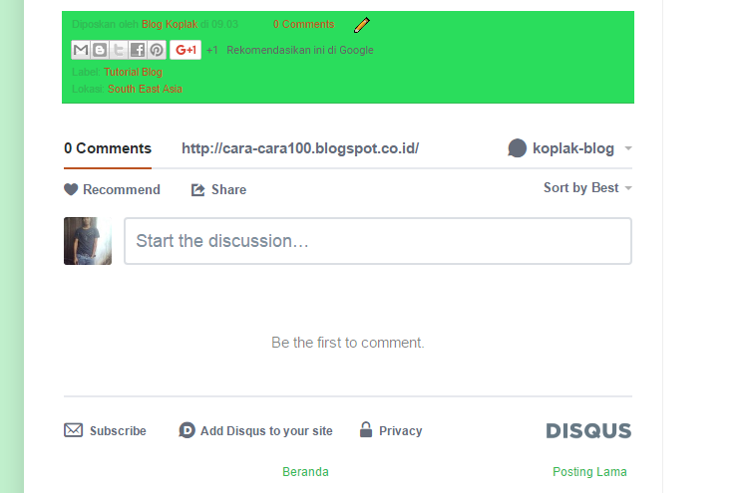Click the BlogThis share icon
Image resolution: width=748 pixels, height=493 pixels.
100,50
